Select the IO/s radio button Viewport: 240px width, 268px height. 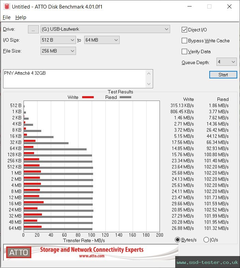click(x=206, y=240)
